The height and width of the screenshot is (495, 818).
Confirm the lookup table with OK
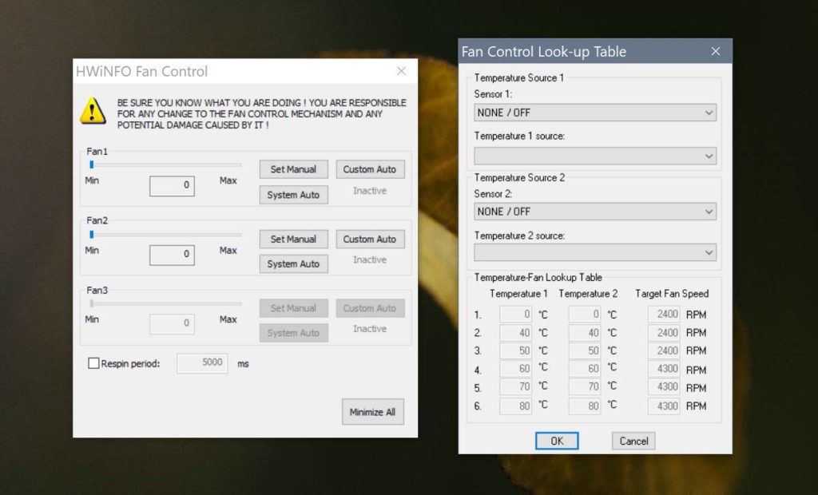(x=557, y=440)
